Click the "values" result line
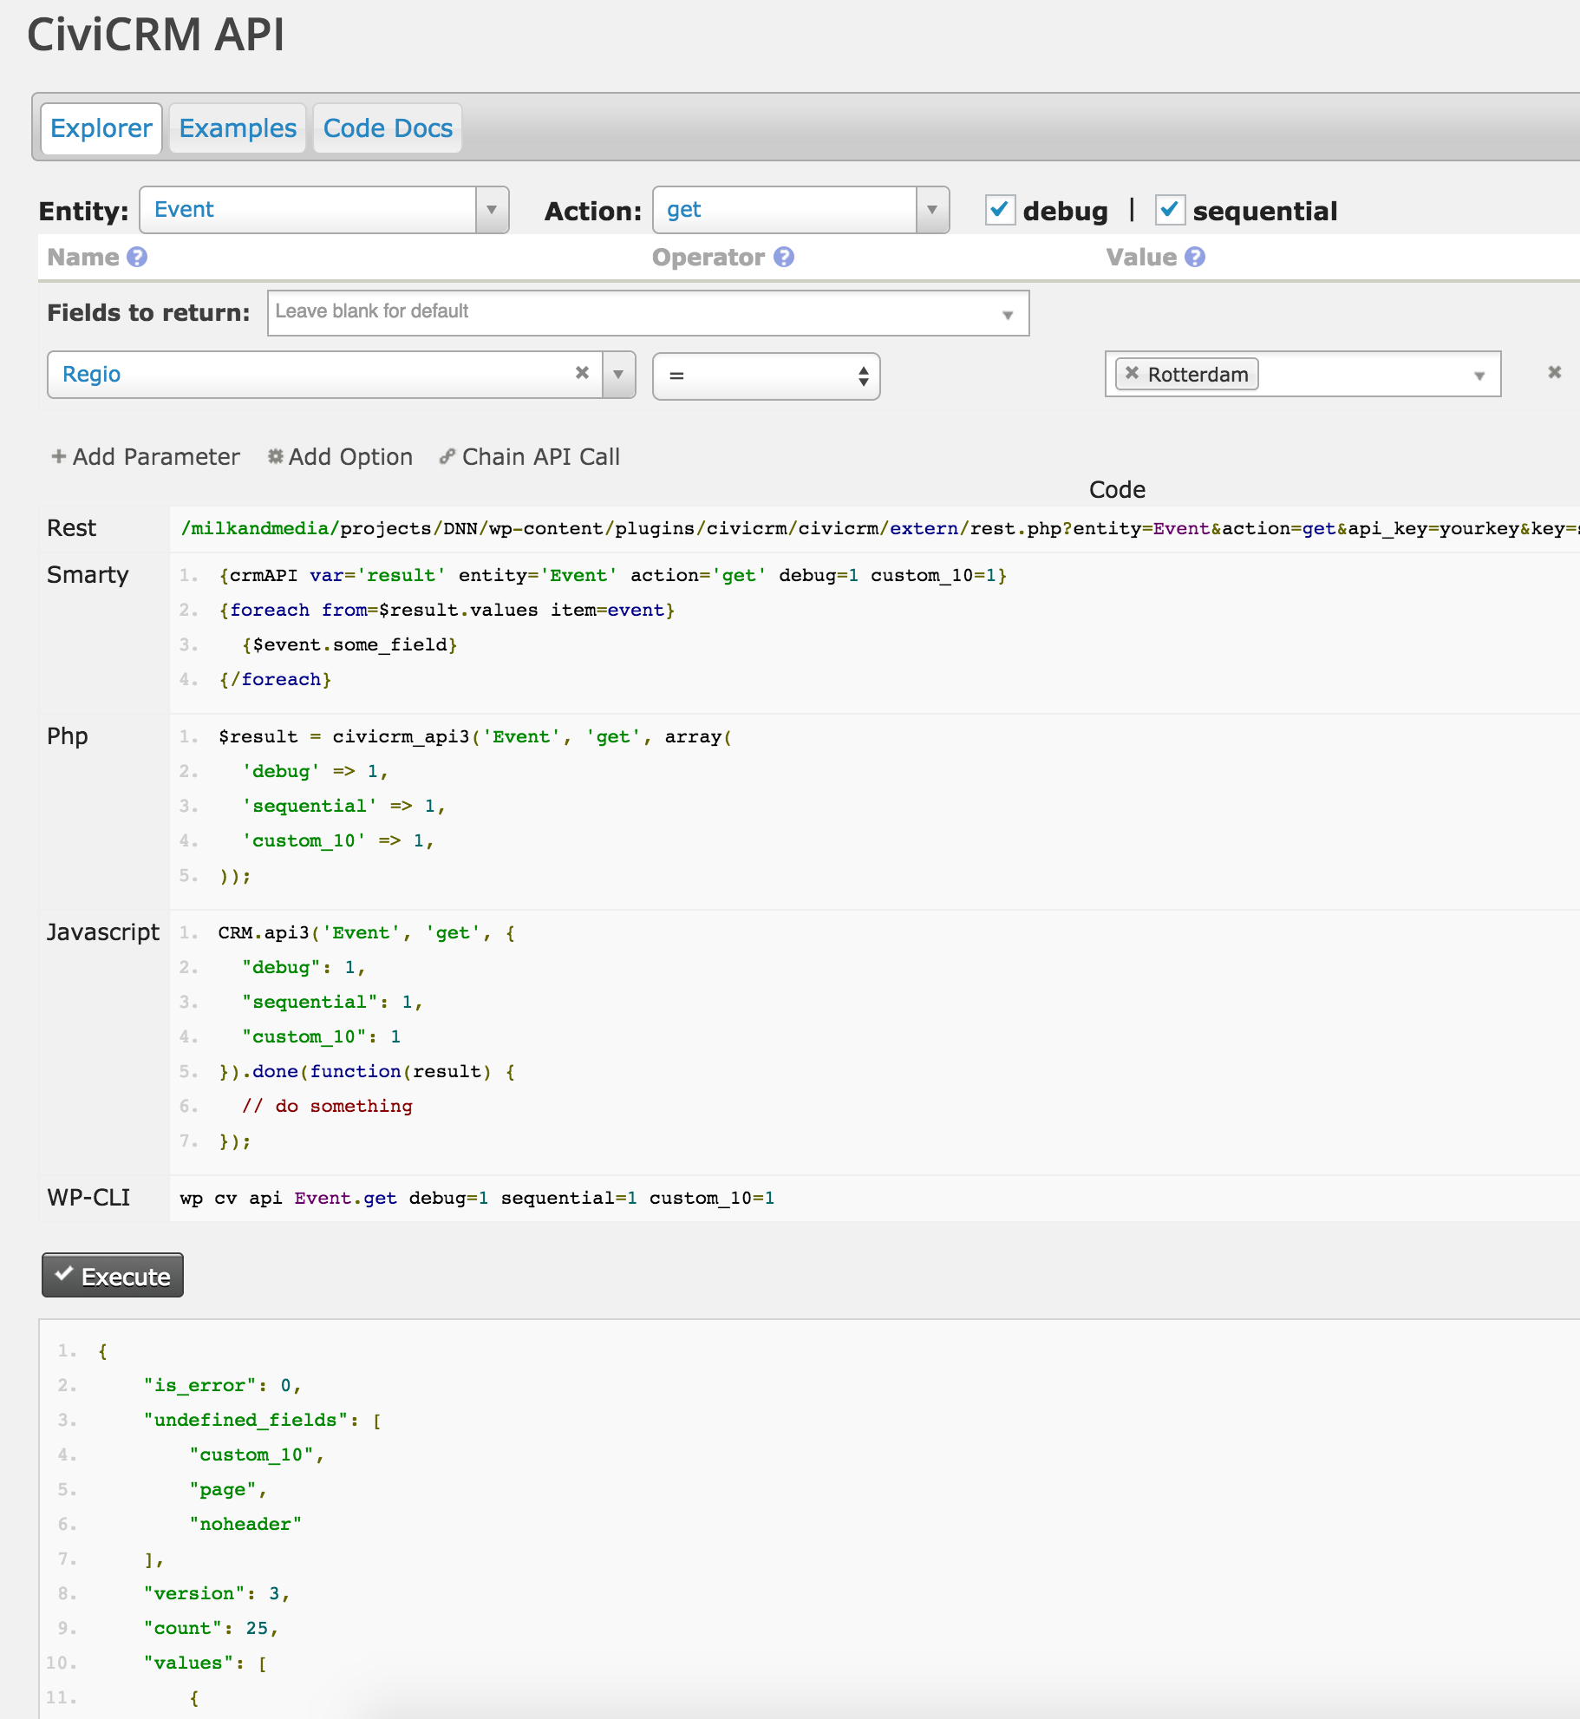The image size is (1580, 1719). click(206, 1663)
